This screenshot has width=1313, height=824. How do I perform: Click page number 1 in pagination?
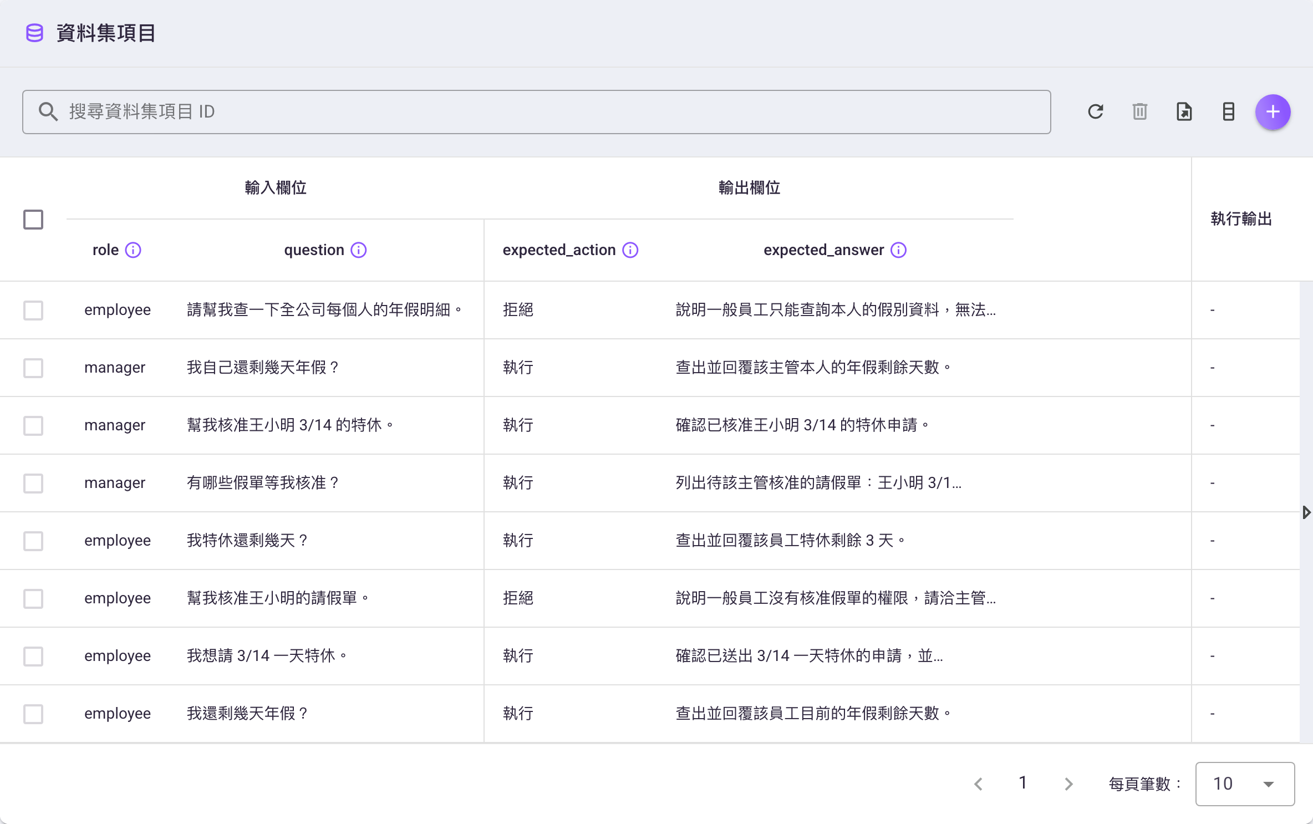coord(1023,783)
